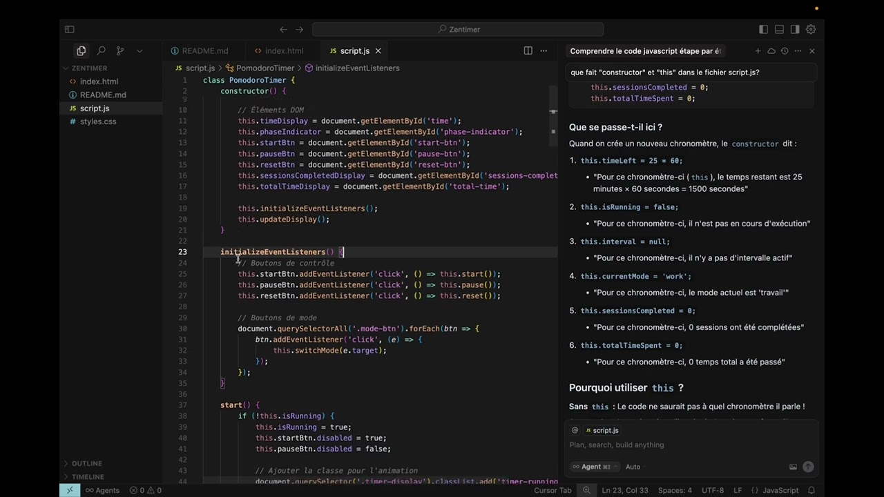Screen dimensions: 884x497
Task: Expand the OUTLINE section
Action: 87,463
